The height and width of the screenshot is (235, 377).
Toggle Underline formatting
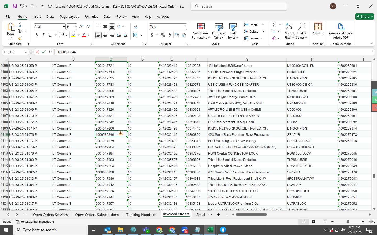point(50,35)
